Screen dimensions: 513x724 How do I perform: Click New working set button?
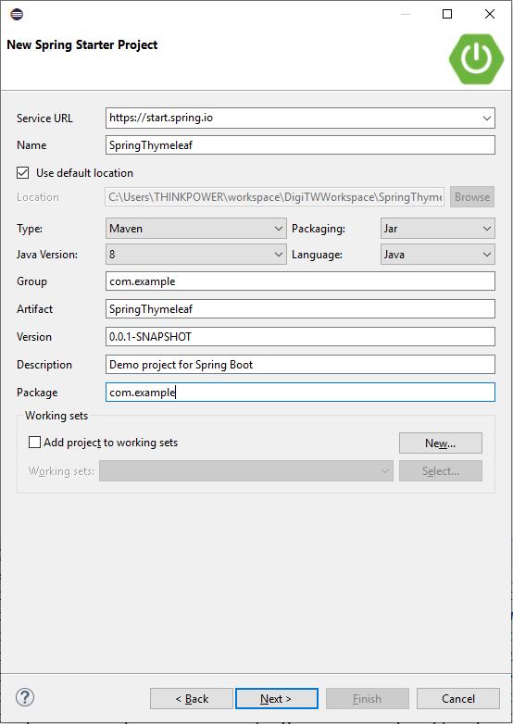click(x=441, y=443)
